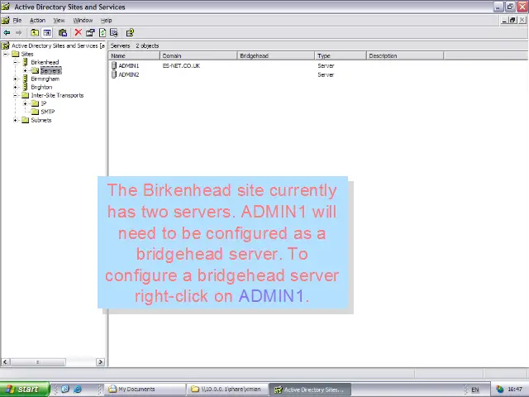Click the MMC system icon in menu bar
The height and width of the screenshot is (397, 529).
click(x=6, y=20)
